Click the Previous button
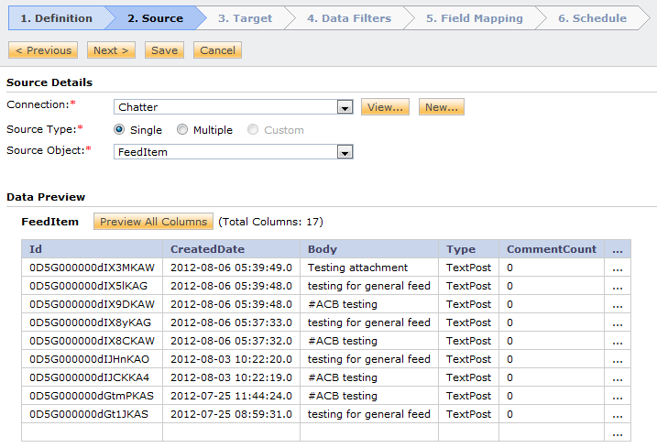 pyautogui.click(x=43, y=50)
